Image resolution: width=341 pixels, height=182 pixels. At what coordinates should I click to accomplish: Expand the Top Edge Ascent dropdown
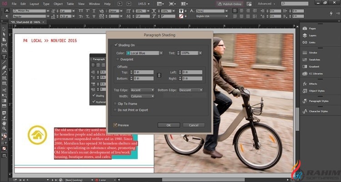click(x=142, y=90)
